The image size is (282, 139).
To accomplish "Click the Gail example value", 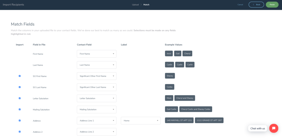I will point(178,53).
